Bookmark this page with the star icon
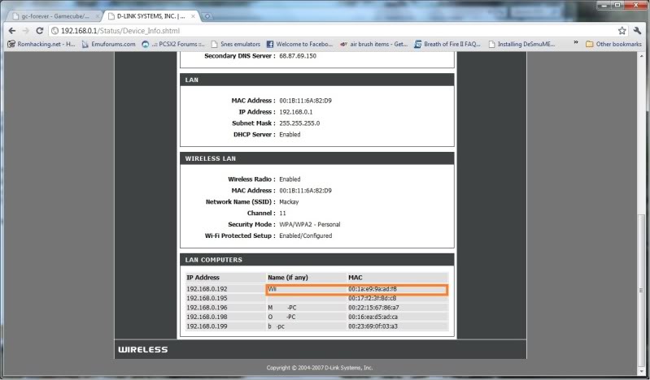Image resolution: width=650 pixels, height=380 pixels. pos(622,30)
